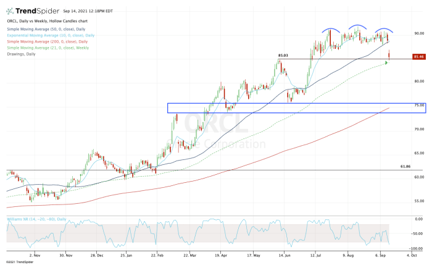The width and height of the screenshot is (432, 265).
Task: Click the Drawings, Daily legend entry
Action: [x=21, y=54]
